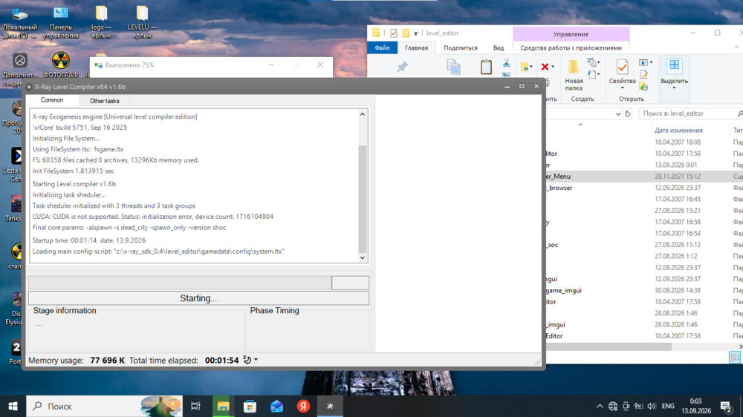Open Средства работы с приложениями tab

571,47
